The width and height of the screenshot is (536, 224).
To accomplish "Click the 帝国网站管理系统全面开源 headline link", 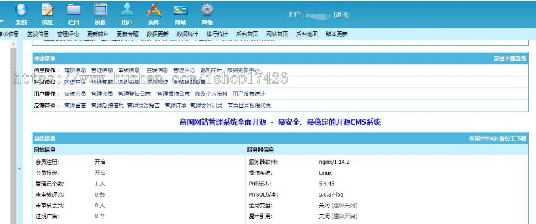I will (x=280, y=122).
